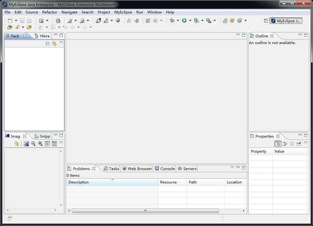Click the green bug Debug icon
Screen dimensions: 313x226
[172, 20]
